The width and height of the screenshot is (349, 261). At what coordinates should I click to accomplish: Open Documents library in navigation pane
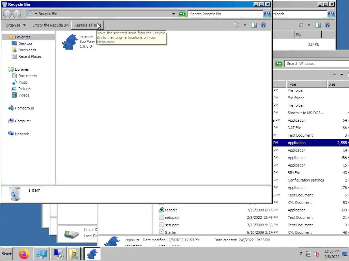27,76
